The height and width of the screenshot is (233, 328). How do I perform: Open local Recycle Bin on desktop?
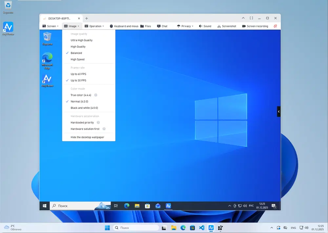click(x=8, y=7)
